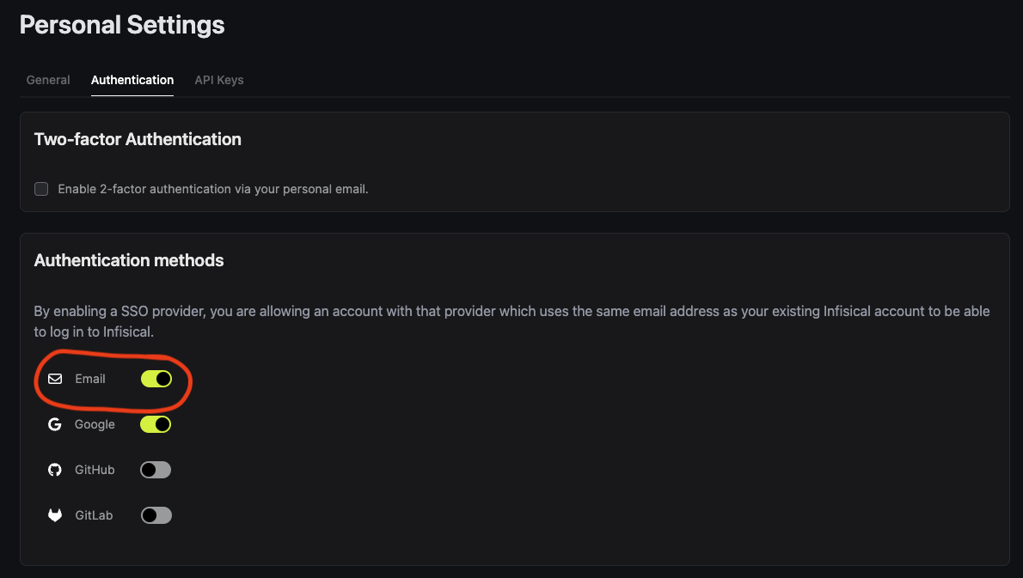The height and width of the screenshot is (578, 1023).
Task: Select the Authentication tab
Action: [x=132, y=80]
